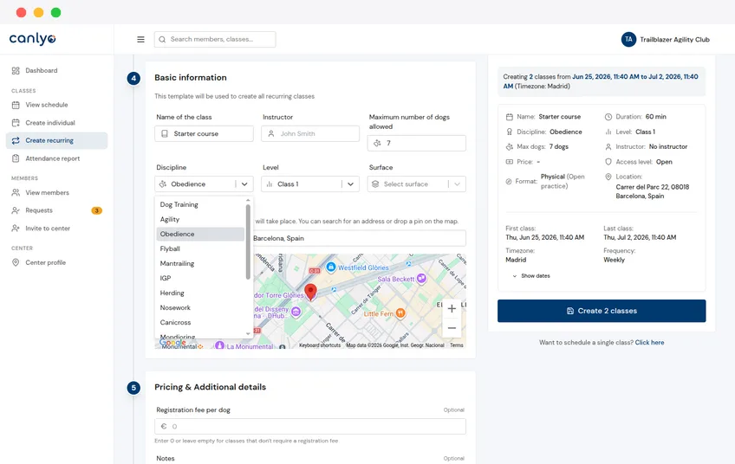This screenshot has height=464, width=735.
Task: Click the Create 2 classes button
Action: pos(602,311)
